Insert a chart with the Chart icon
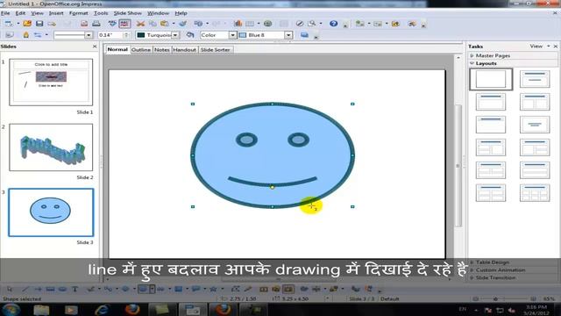This screenshot has width=561, height=316. (x=238, y=24)
